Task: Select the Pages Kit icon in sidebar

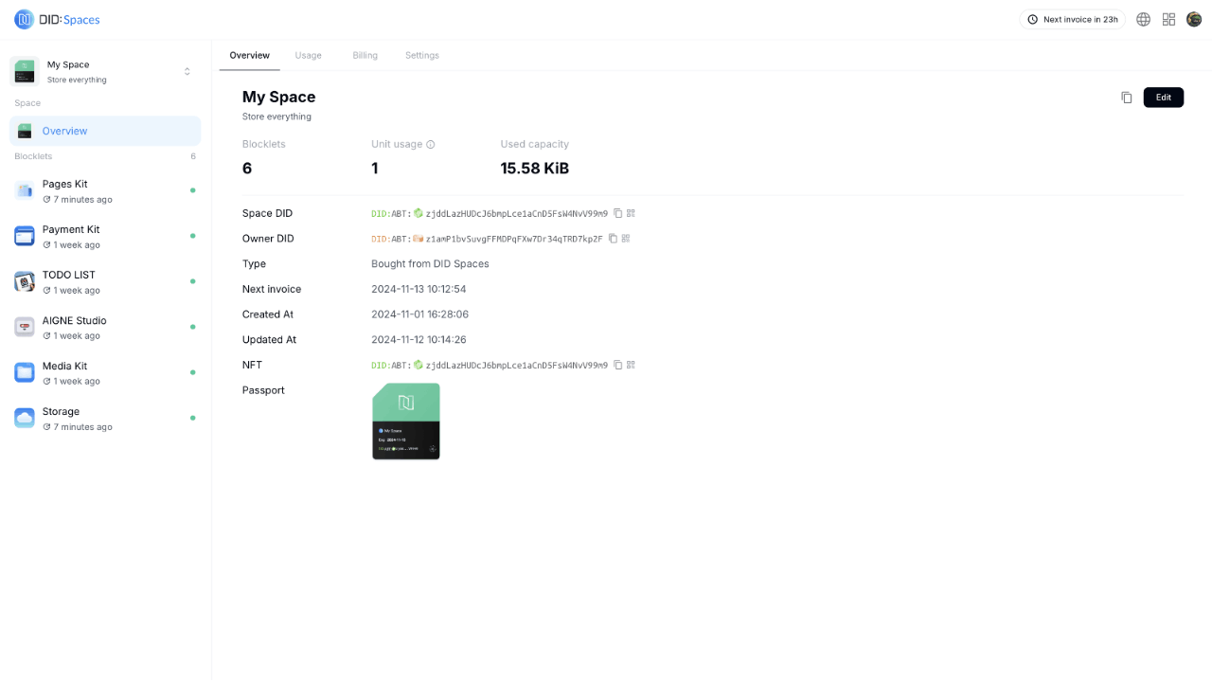Action: coord(24,190)
